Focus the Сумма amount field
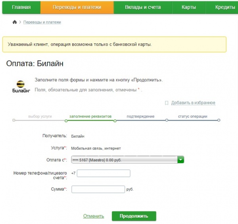This screenshot has width=238, height=224. tap(98, 189)
